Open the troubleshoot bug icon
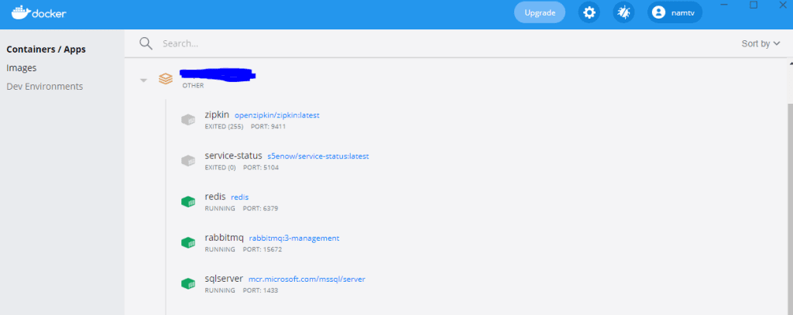Screen dimensions: 793x315 (x=623, y=12)
